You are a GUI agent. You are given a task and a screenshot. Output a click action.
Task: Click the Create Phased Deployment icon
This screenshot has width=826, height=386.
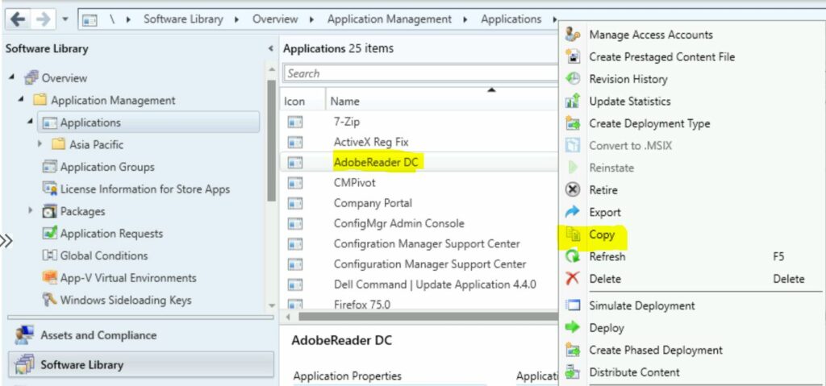point(573,350)
